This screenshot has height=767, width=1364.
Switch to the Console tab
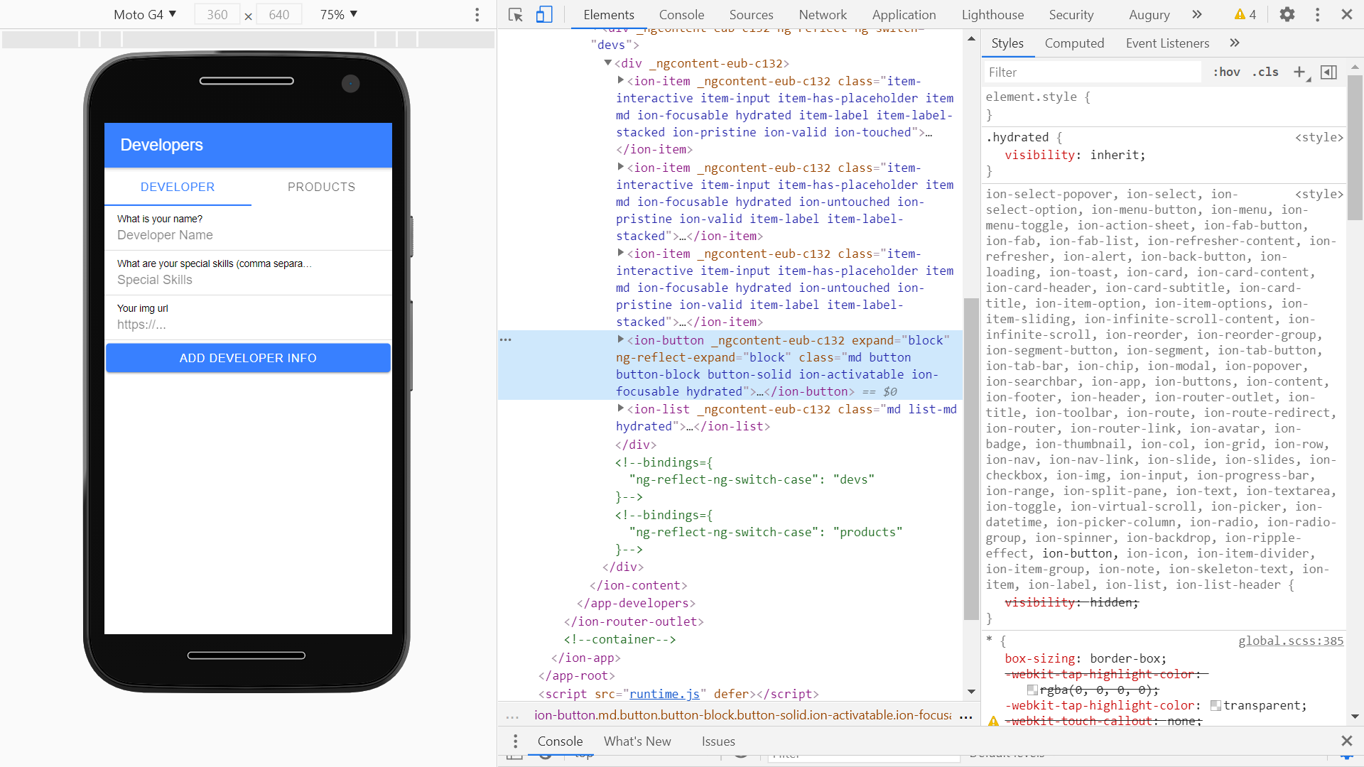(681, 16)
